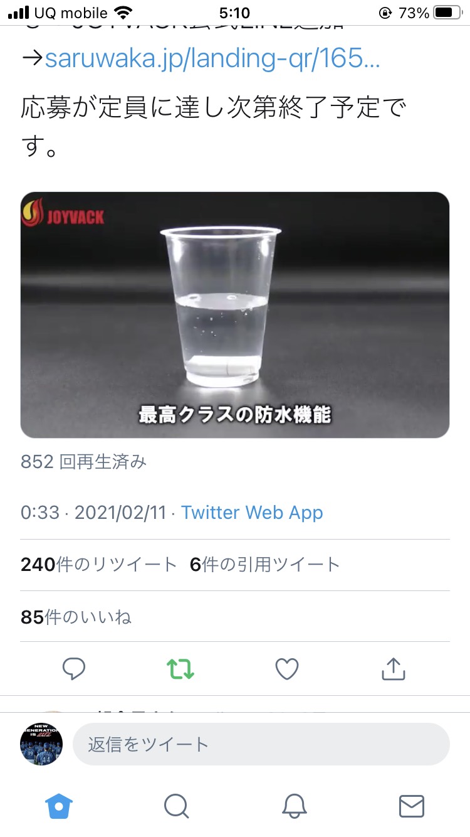
Task: Play the JOYVACK water cup video
Action: tap(235, 315)
